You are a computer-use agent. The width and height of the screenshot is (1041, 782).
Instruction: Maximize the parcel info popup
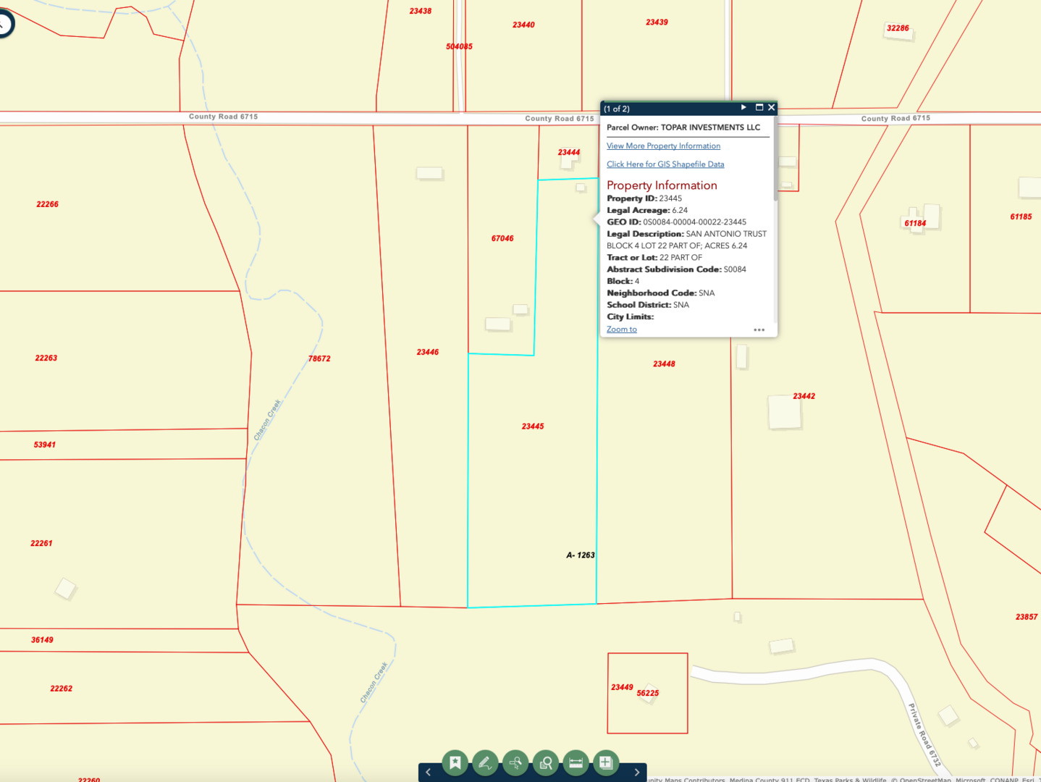[x=759, y=107]
